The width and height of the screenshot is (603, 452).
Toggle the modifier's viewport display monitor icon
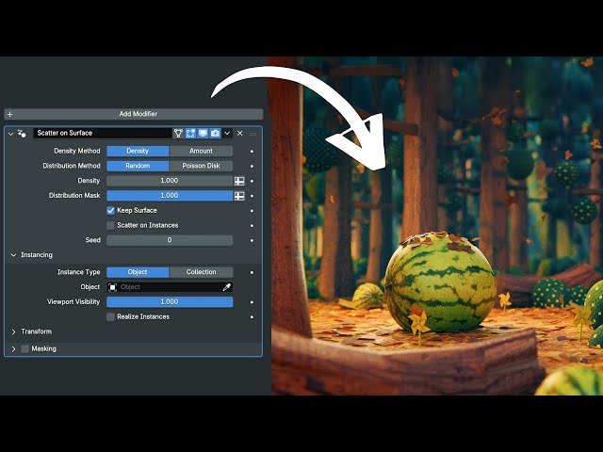pyautogui.click(x=203, y=134)
